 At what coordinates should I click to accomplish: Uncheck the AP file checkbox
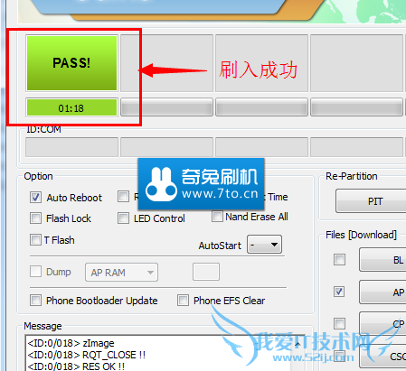click(x=339, y=292)
